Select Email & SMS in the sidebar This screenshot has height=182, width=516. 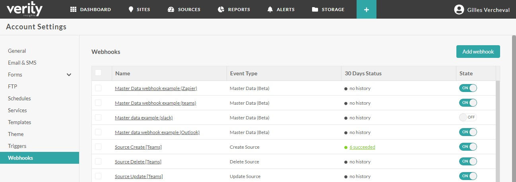(x=22, y=63)
